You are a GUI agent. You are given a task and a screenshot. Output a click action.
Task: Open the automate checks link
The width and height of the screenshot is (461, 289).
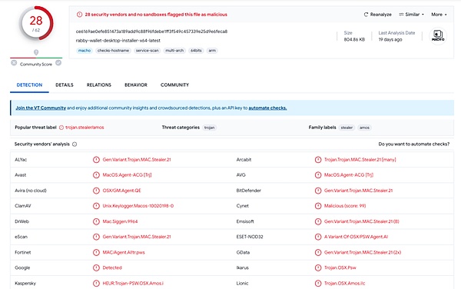[x=267, y=108]
